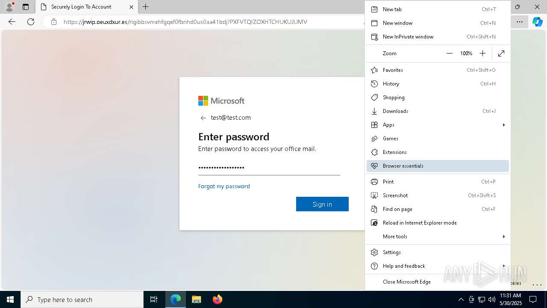
Task: Click the full screen expand icon
Action: coord(501,53)
